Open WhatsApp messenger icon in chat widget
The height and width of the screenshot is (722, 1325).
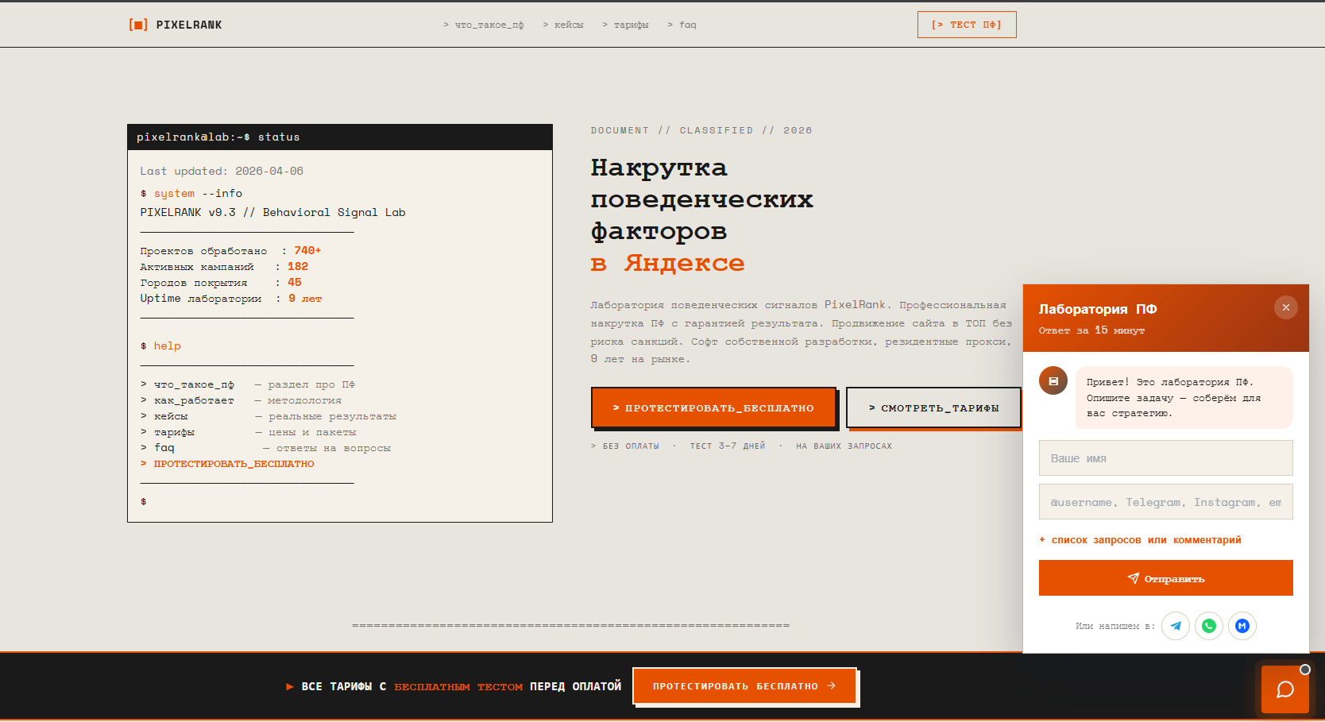1209,626
